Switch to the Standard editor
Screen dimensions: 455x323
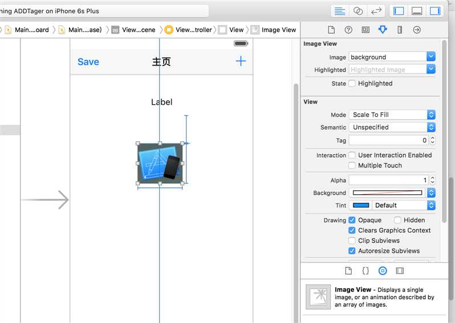point(340,11)
